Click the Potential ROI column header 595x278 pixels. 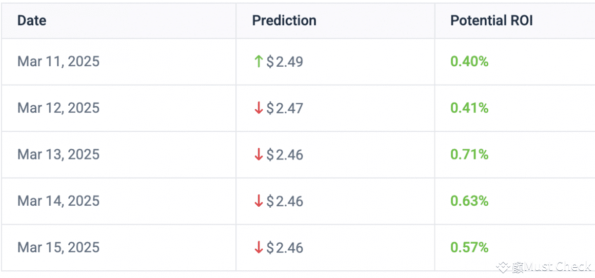coord(491,21)
